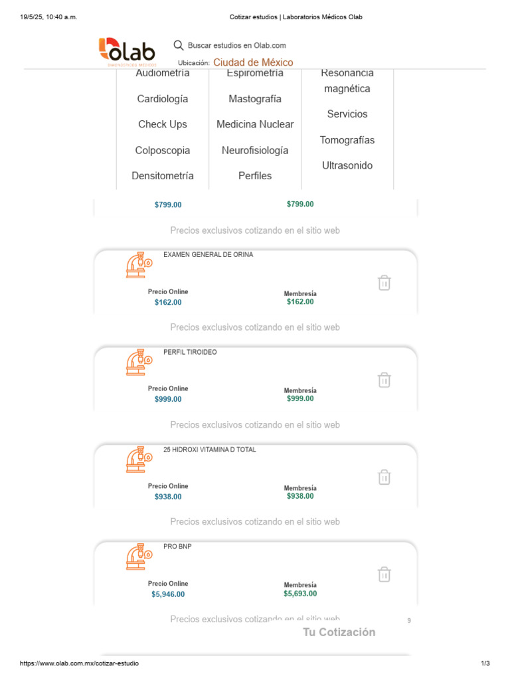The width and height of the screenshot is (510, 680).
Task: Go to Medicina Nuclear studies
Action: [x=255, y=124]
